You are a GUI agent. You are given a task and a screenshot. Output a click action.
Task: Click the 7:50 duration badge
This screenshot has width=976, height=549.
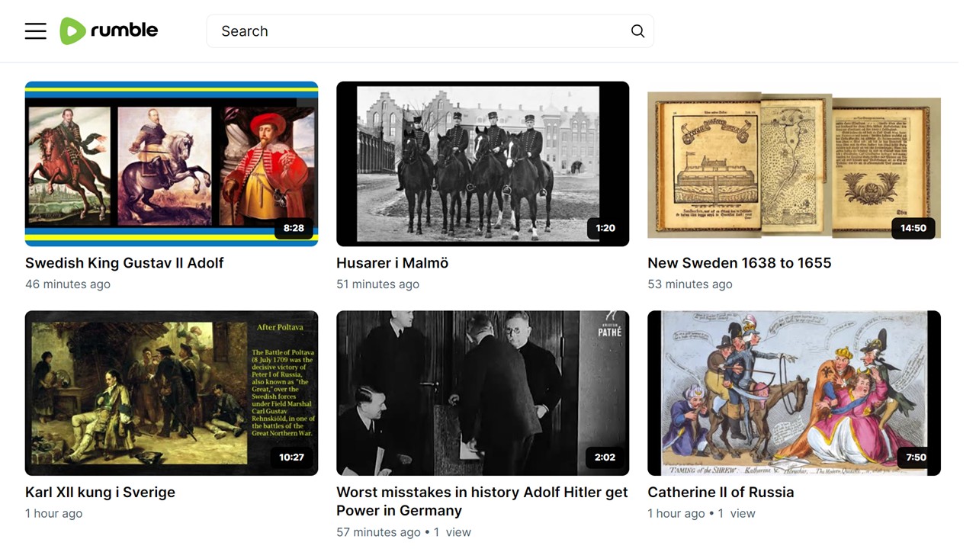tap(916, 457)
